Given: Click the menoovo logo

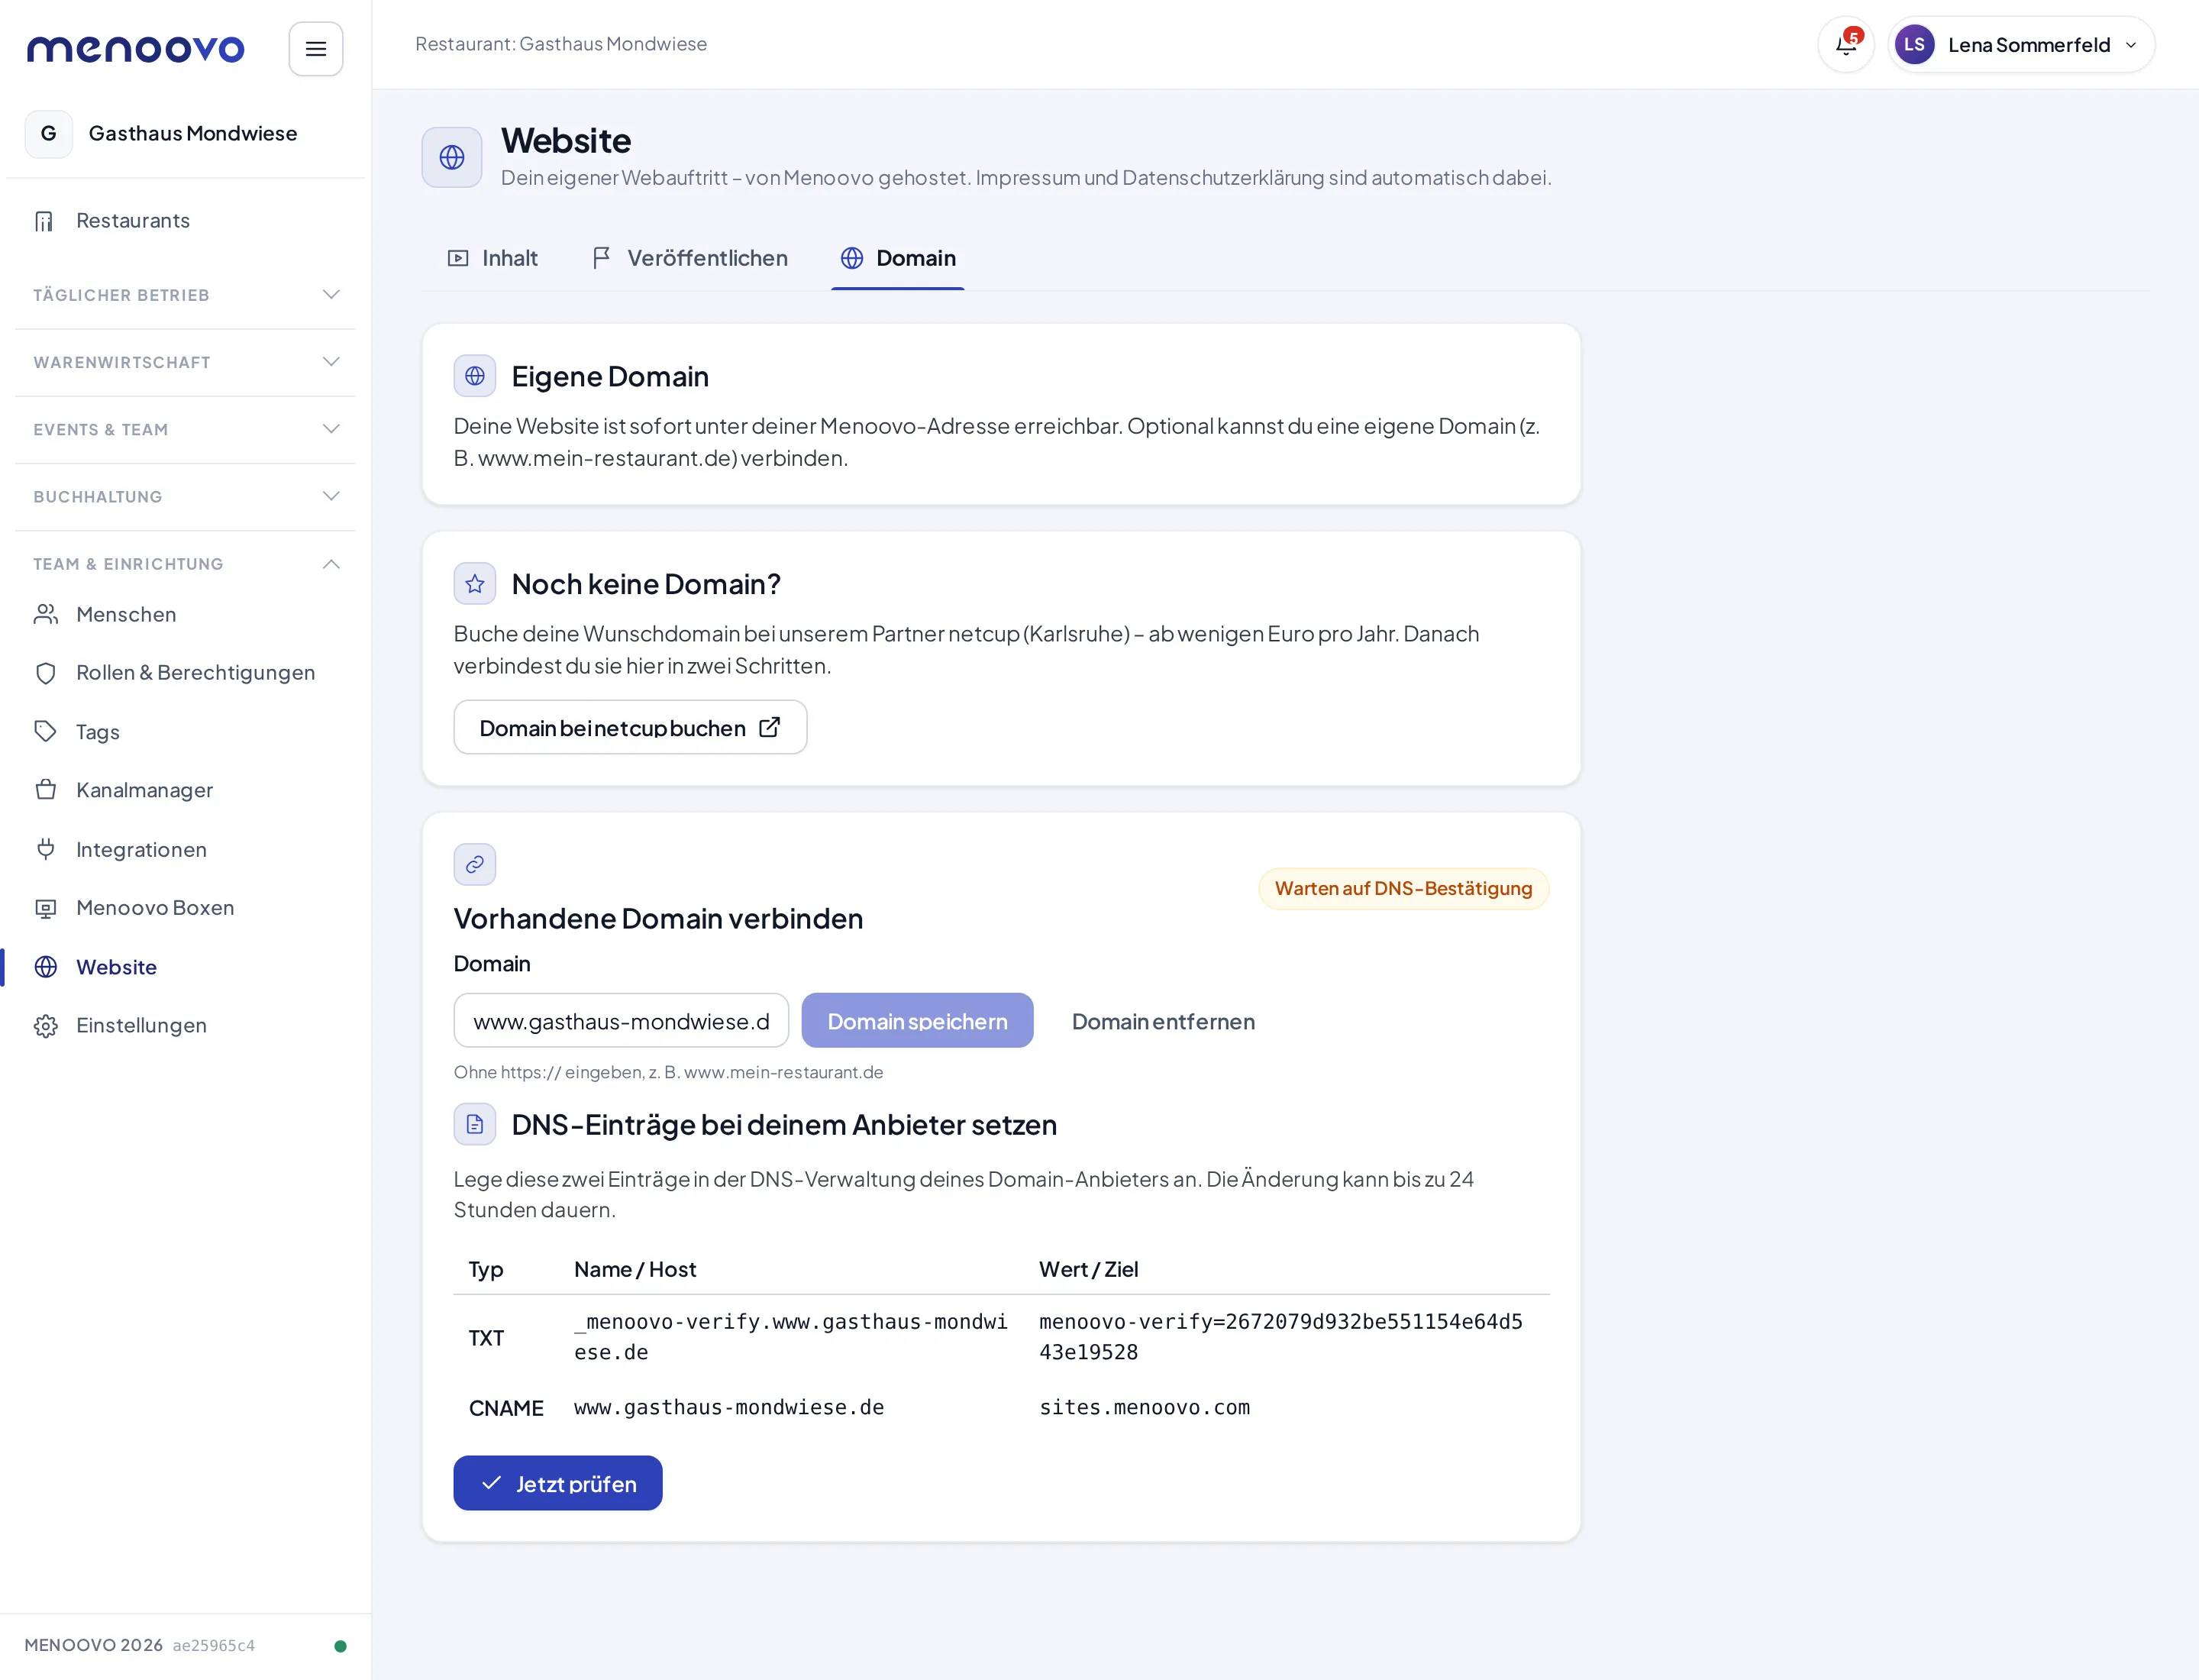Looking at the screenshot, I should point(136,48).
